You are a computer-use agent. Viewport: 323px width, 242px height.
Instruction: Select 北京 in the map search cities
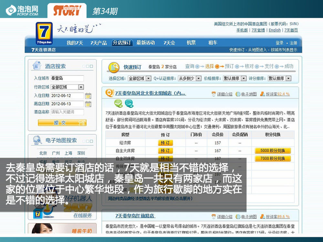pos(43,153)
